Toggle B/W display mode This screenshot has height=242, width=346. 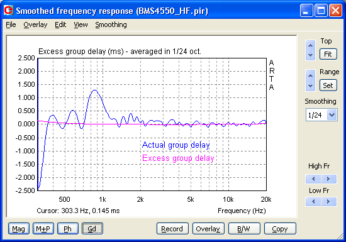(244, 229)
